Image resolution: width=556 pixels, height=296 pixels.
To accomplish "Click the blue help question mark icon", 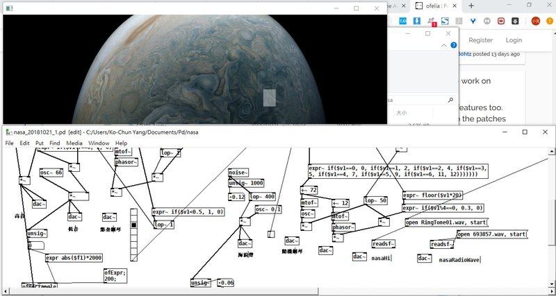I will pyautogui.click(x=454, y=45).
